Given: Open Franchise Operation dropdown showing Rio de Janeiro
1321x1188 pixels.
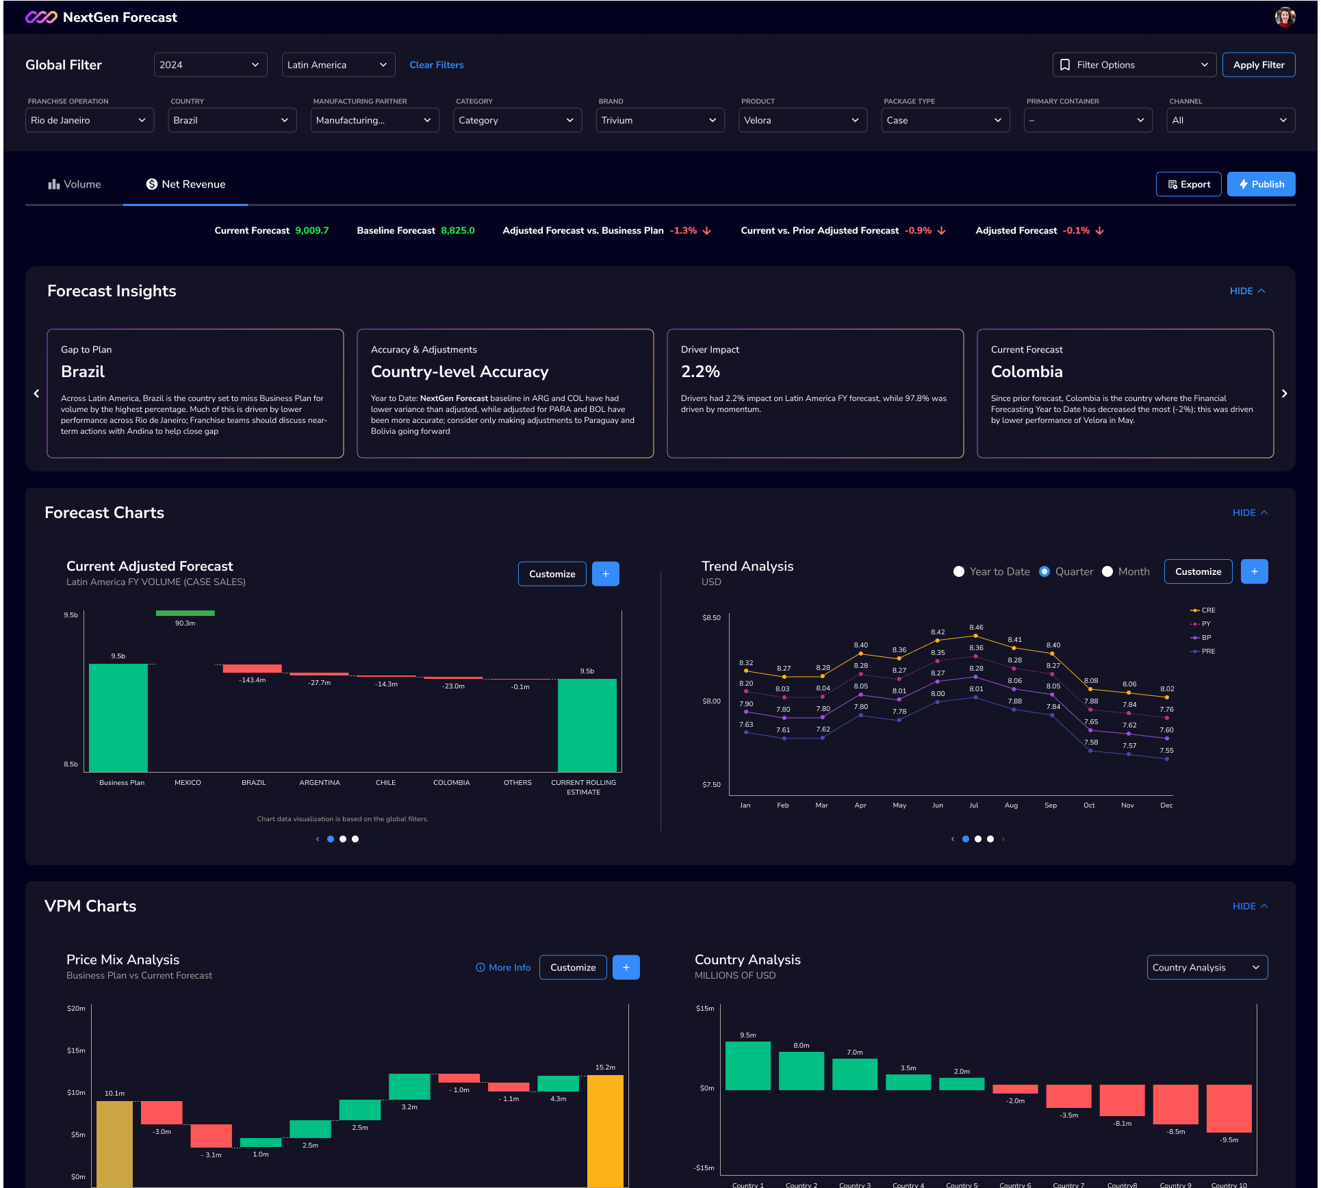Looking at the screenshot, I should point(90,120).
